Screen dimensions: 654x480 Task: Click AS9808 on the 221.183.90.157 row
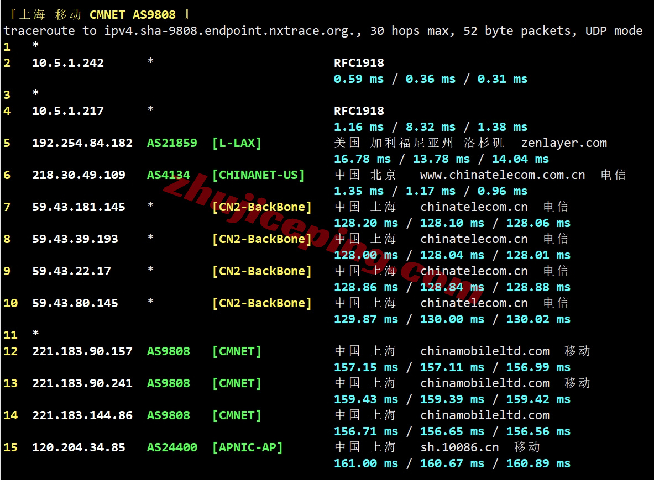[x=169, y=351]
